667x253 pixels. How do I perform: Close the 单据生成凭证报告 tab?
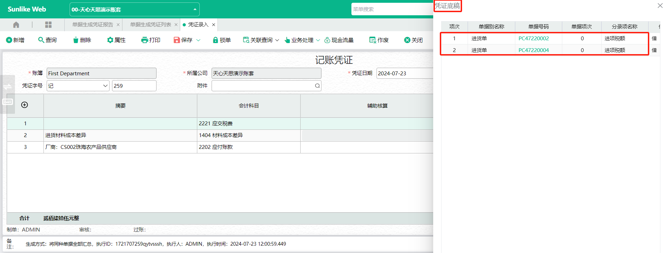point(118,25)
